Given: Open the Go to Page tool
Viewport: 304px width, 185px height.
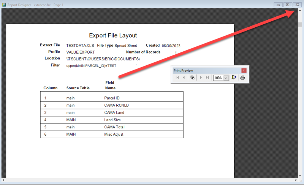Looking at the screenshot, I should click(192, 77).
